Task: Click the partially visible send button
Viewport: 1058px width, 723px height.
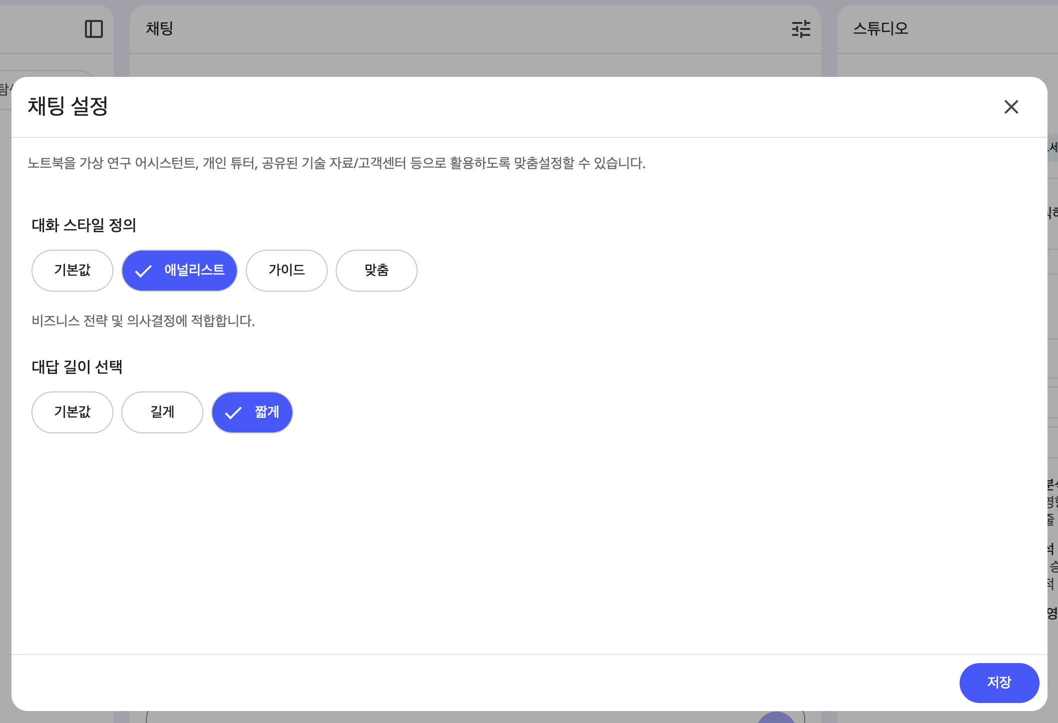Action: [776, 718]
